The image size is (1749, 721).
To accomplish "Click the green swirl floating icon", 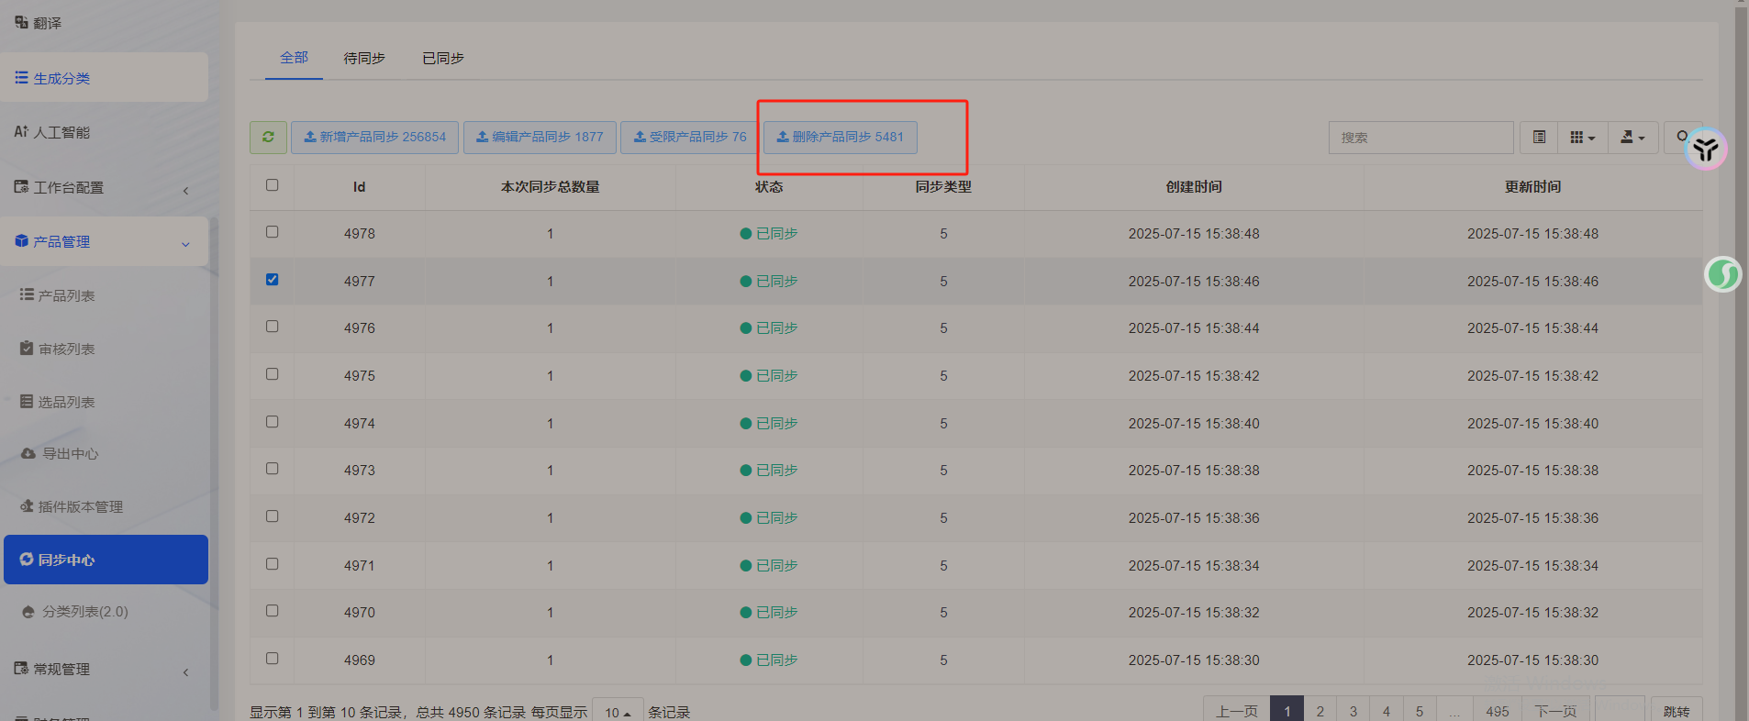I will point(1722,274).
